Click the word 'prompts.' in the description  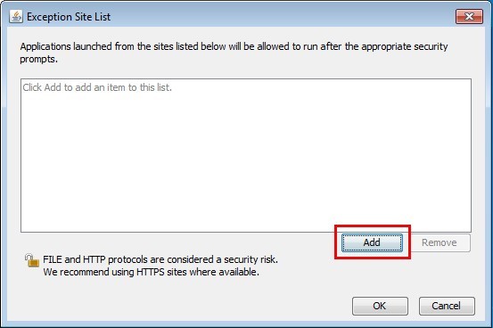click(38, 59)
